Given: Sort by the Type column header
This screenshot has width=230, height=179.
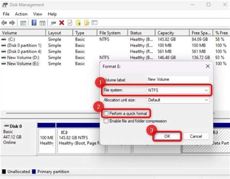Looking at the screenshot, I should pos(85,33).
